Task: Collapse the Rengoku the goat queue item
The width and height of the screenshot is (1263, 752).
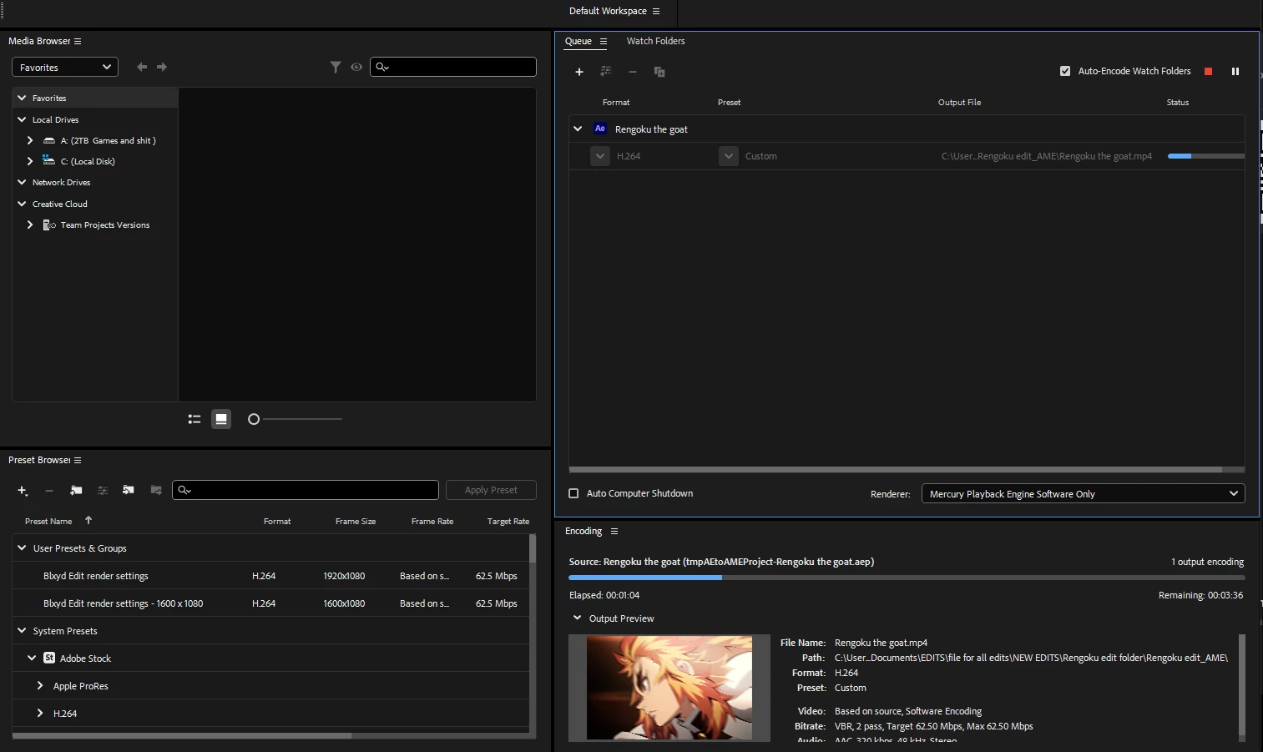Action: click(578, 129)
